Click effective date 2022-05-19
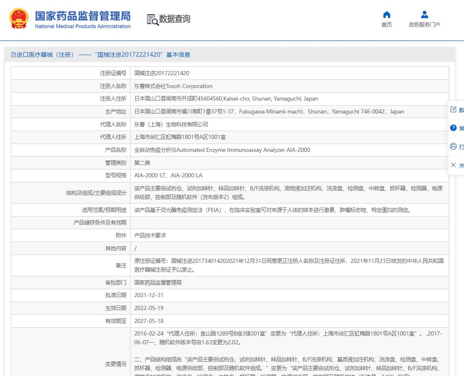 (x=149, y=308)
